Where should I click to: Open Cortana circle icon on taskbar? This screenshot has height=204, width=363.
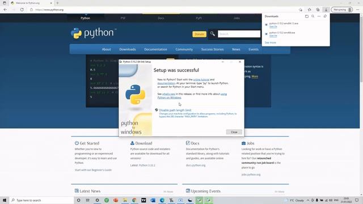pos(79,200)
